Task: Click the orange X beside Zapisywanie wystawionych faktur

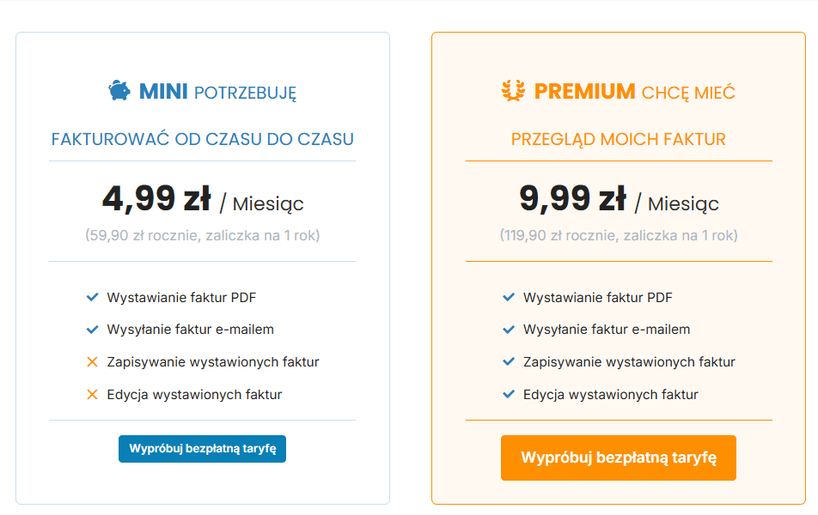Action: click(93, 362)
